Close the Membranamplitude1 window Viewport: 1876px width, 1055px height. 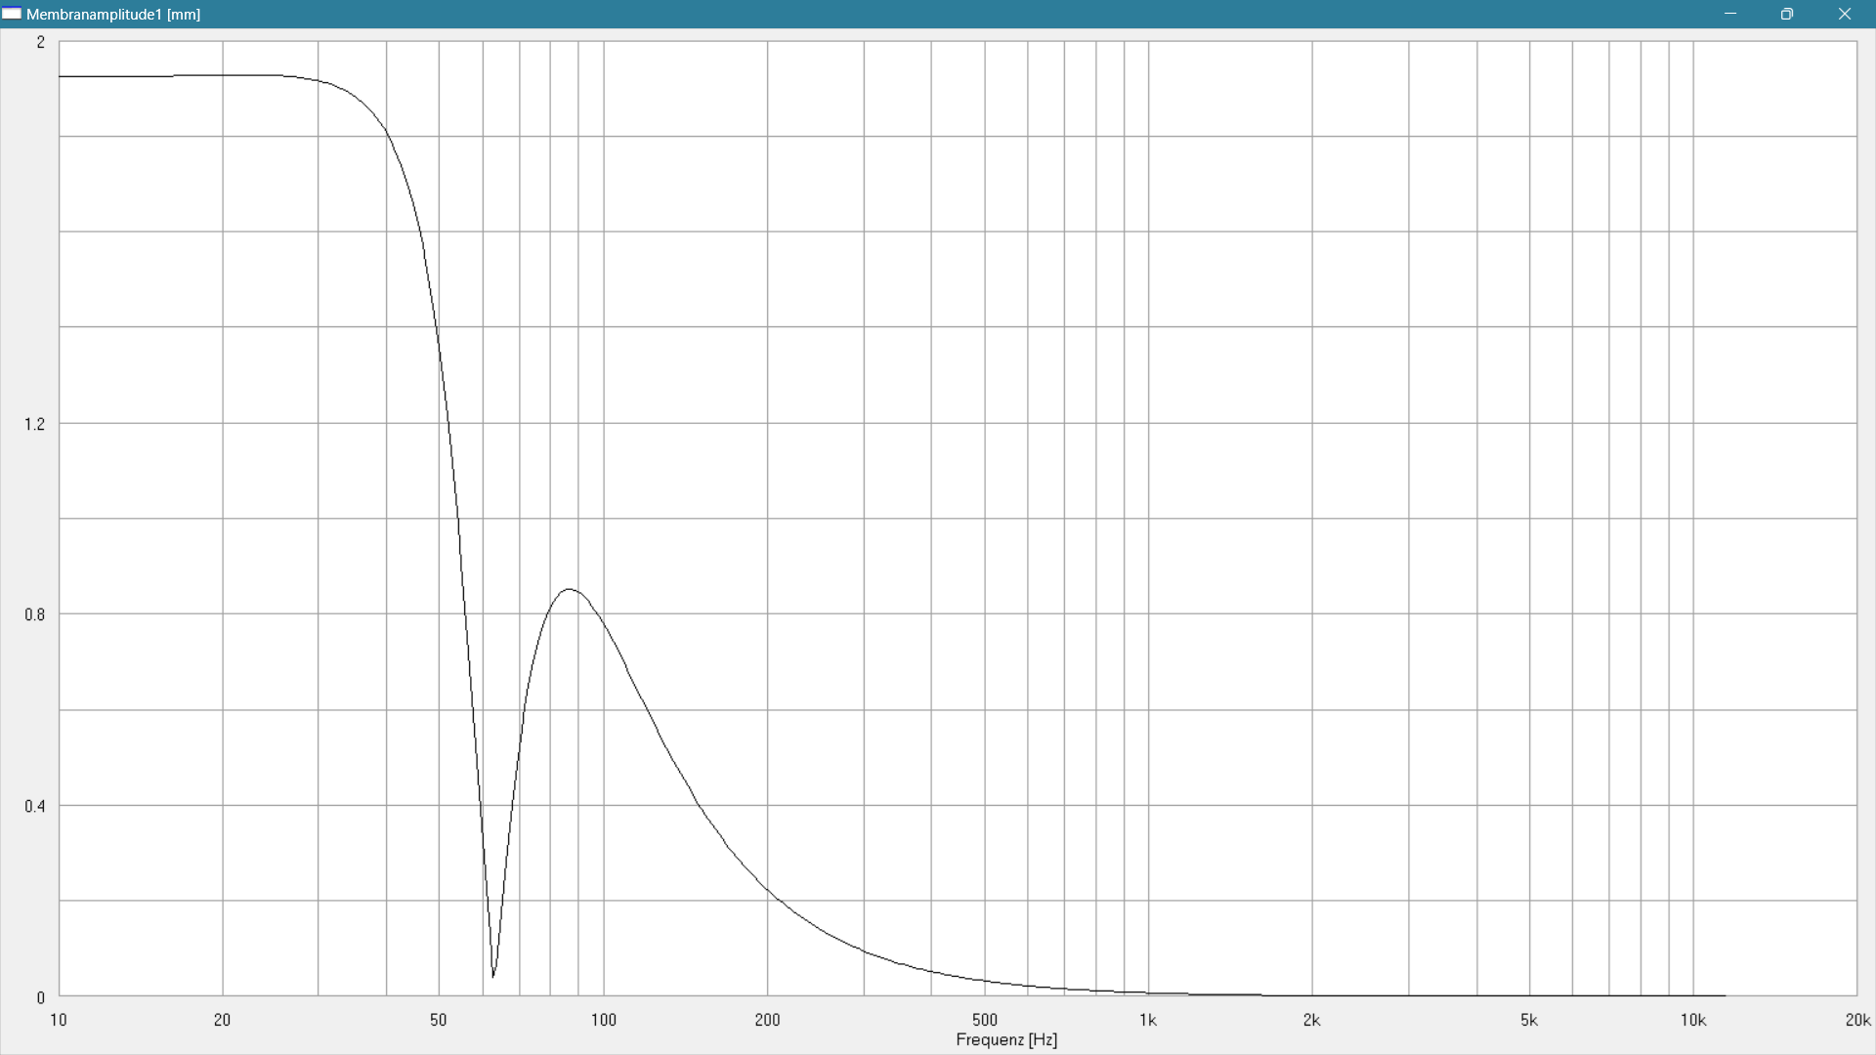coord(1845,14)
